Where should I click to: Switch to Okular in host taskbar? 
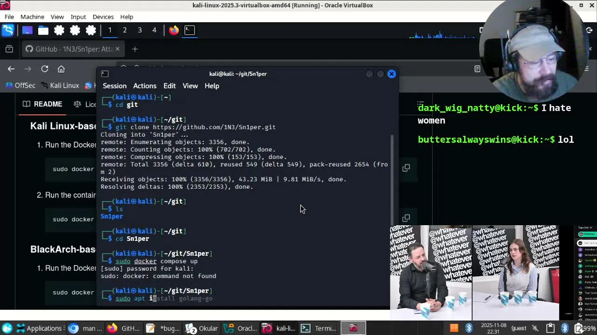pyautogui.click(x=201, y=328)
